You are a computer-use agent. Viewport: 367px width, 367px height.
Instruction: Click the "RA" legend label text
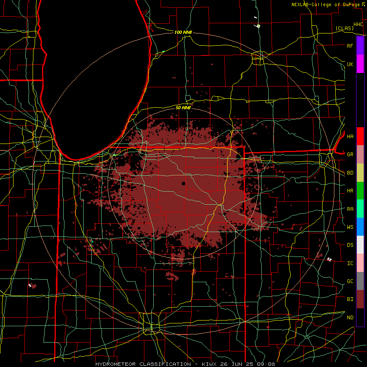click(x=350, y=209)
